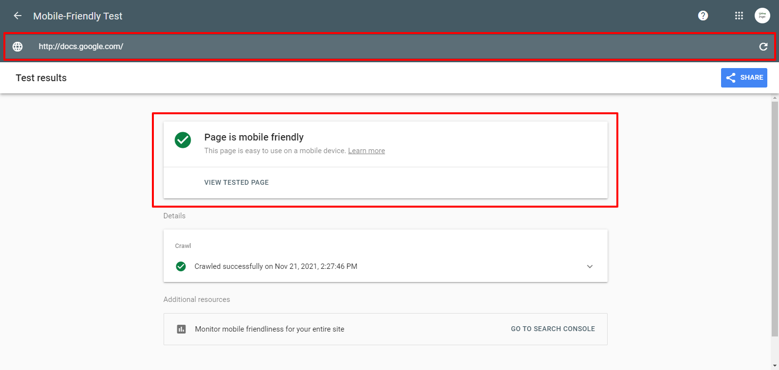The height and width of the screenshot is (370, 779).
Task: Click the scrollbar down arrow
Action: 775,366
